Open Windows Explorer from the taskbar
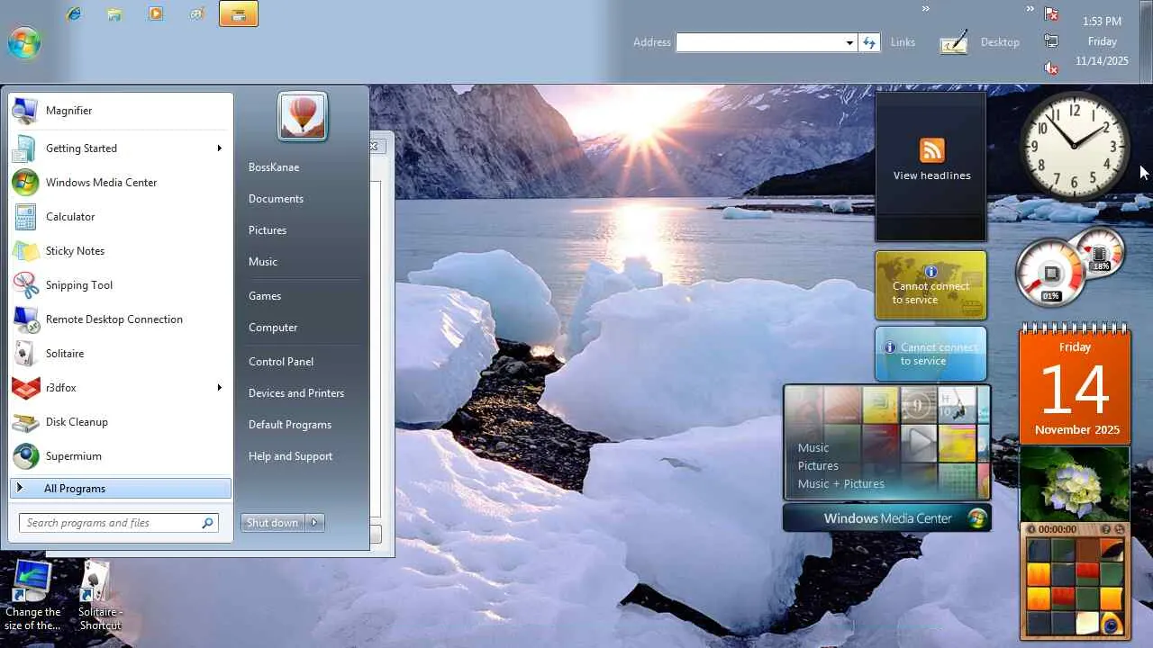 [x=114, y=13]
